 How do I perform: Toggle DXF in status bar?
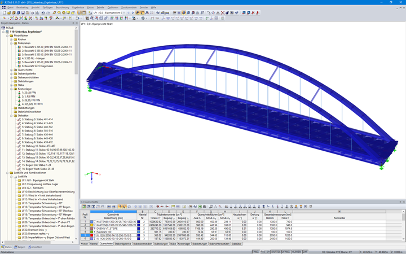click(x=305, y=252)
